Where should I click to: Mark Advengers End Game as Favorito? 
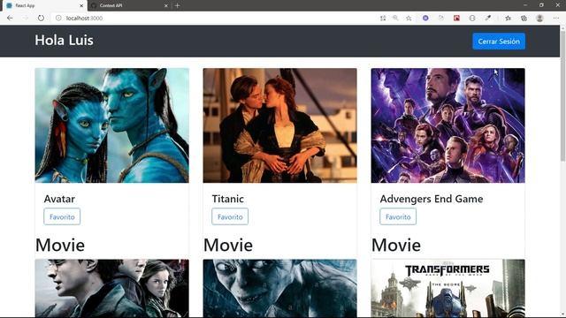pos(398,216)
